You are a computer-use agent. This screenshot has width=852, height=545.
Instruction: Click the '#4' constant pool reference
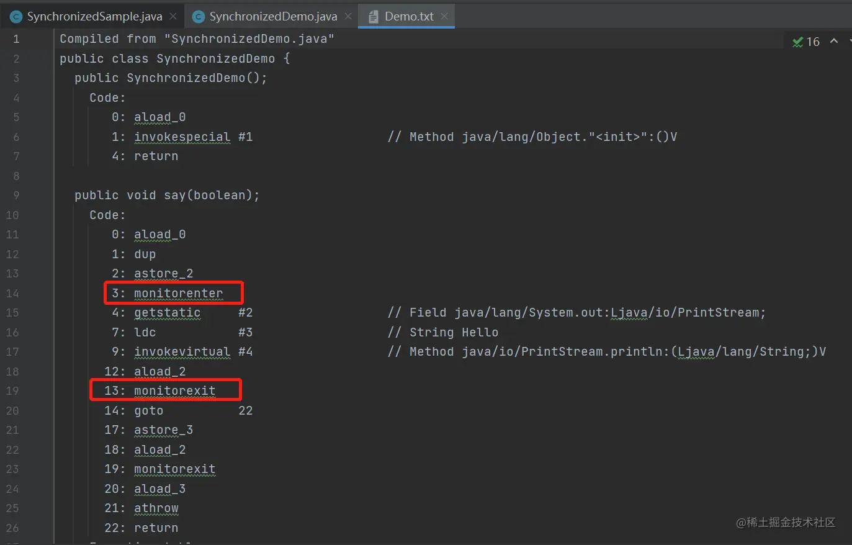point(246,352)
